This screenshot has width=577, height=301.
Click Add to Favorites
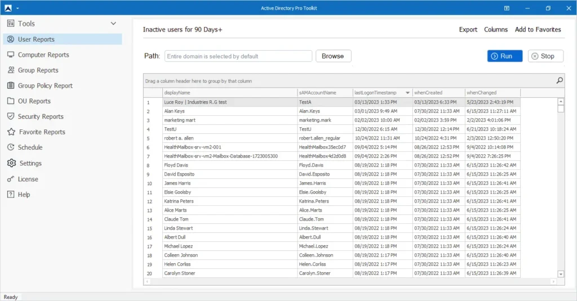point(538,29)
